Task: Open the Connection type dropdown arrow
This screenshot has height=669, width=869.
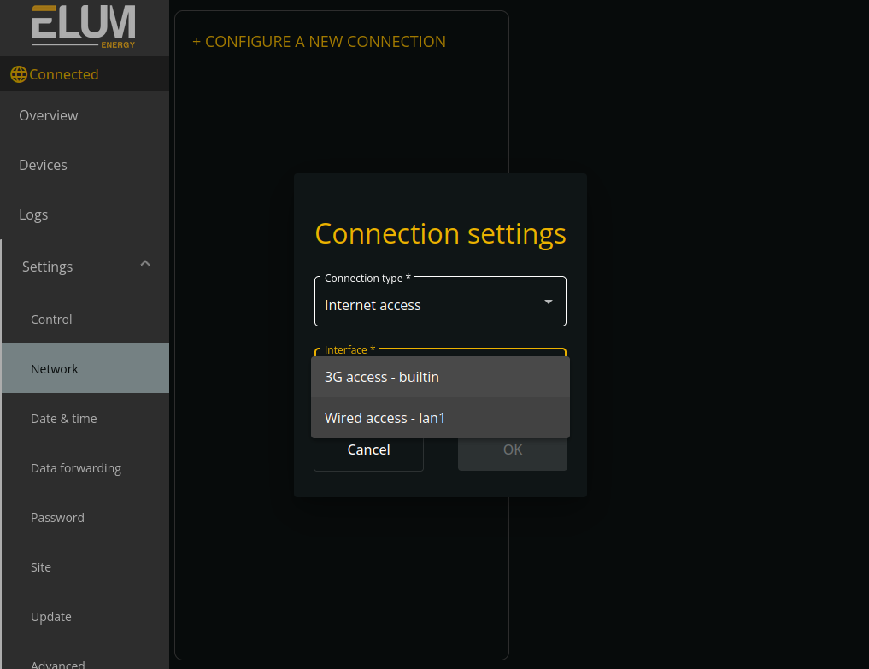Action: pos(548,302)
